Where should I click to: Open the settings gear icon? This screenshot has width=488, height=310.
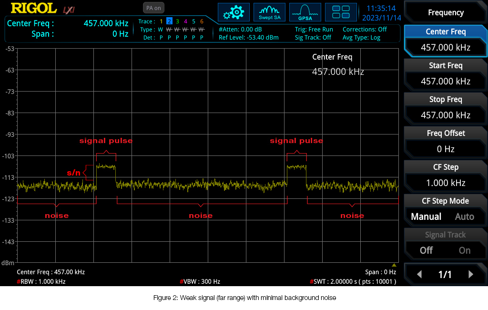[234, 12]
